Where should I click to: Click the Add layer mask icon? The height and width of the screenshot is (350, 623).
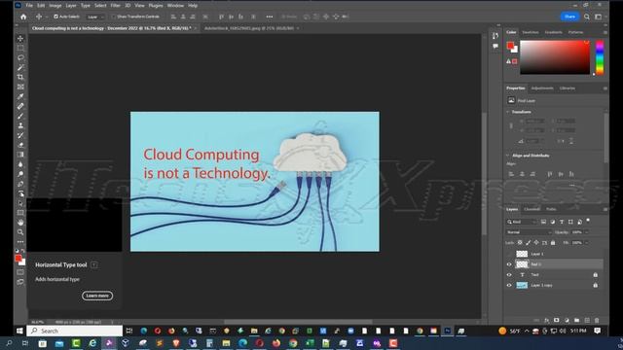point(556,320)
